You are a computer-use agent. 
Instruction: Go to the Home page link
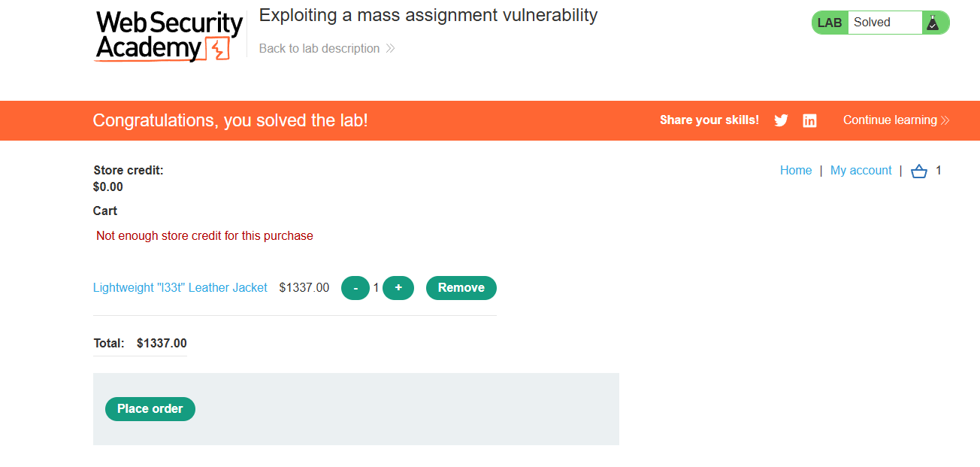coord(795,171)
